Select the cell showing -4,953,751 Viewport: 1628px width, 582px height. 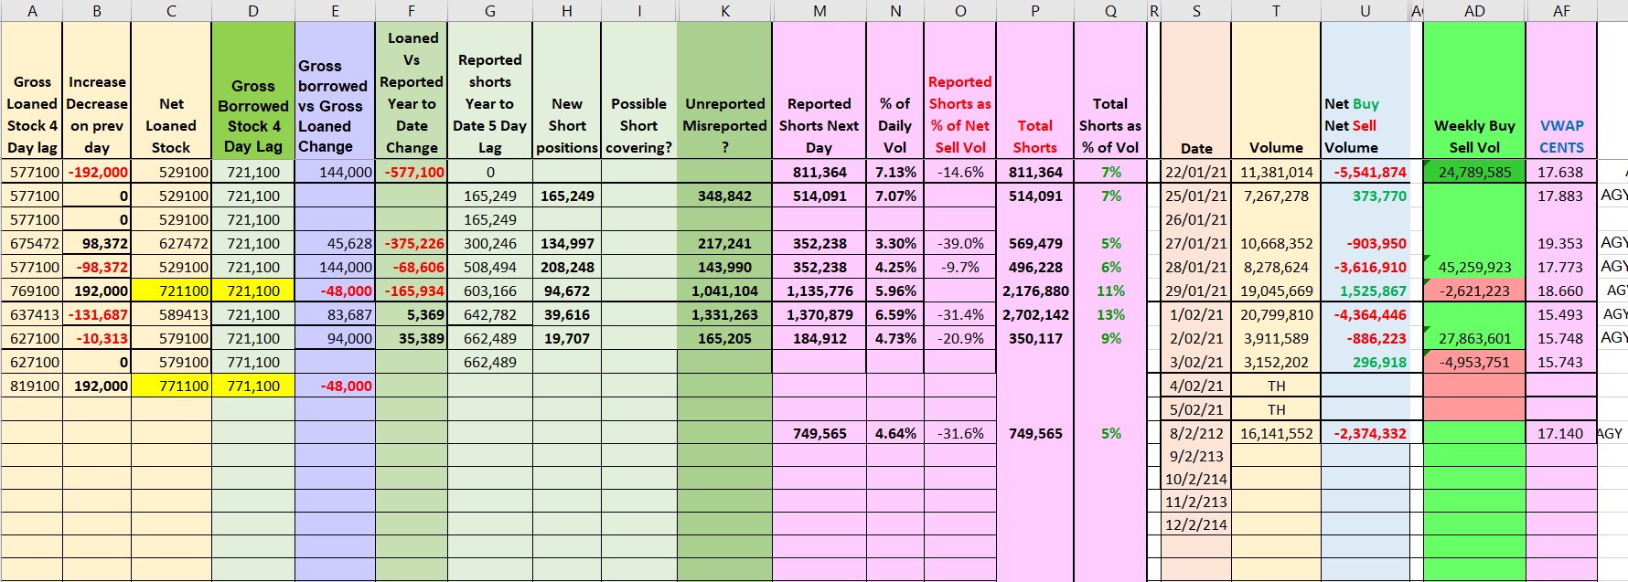point(1474,362)
